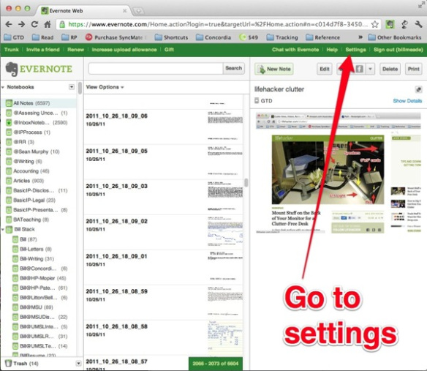
Task: Open Chat with Evernote
Action: tap(295, 50)
